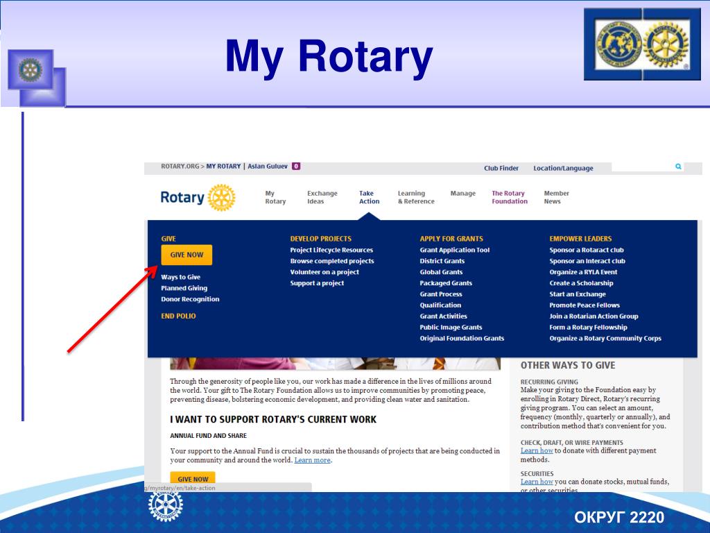Image resolution: width=710 pixels, height=533 pixels.
Task: Open Organize a Rotary Community Corps
Action: pyautogui.click(x=605, y=338)
